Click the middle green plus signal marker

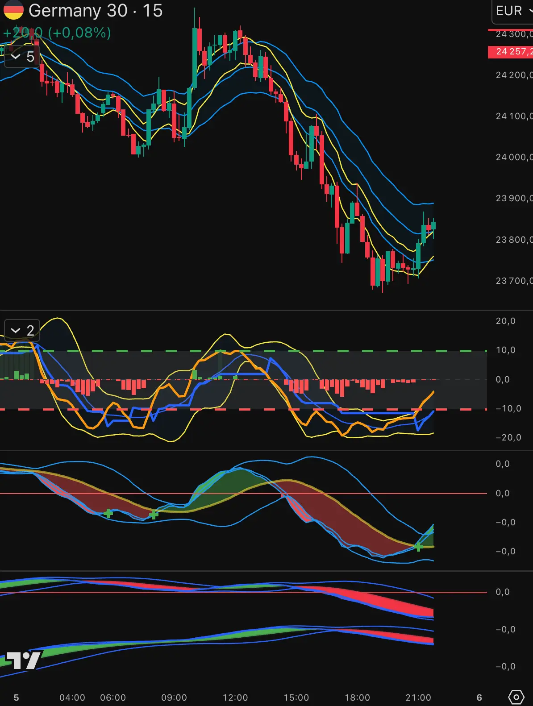154,515
